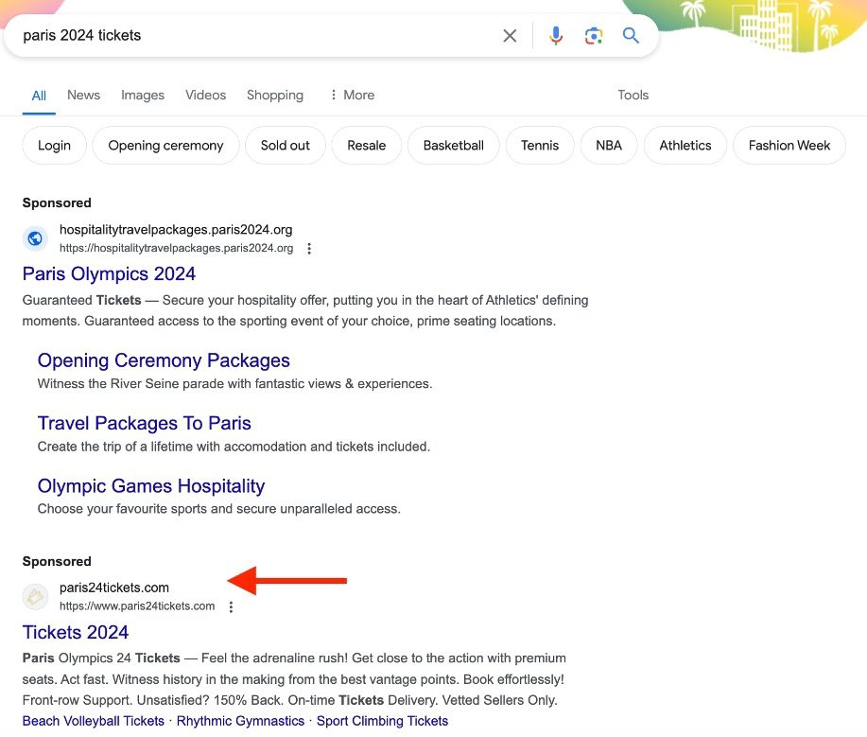
Task: Expand the More search categories menu
Action: pyautogui.click(x=351, y=95)
